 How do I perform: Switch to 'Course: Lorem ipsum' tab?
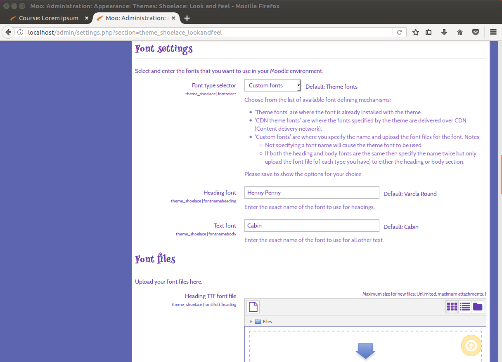(x=49, y=18)
